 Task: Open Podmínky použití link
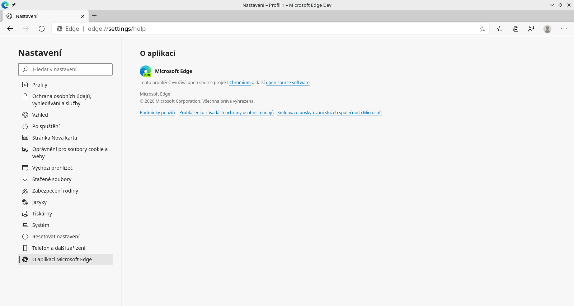[157, 113]
